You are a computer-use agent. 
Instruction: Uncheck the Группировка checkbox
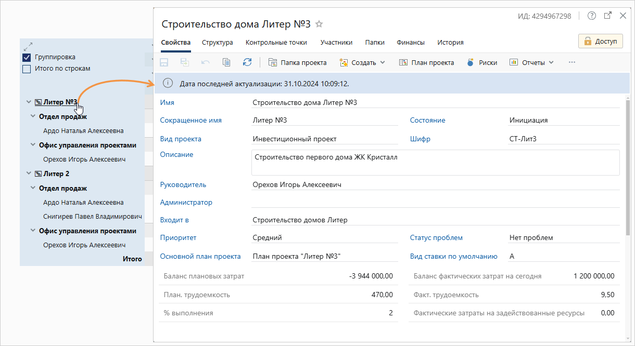[27, 57]
